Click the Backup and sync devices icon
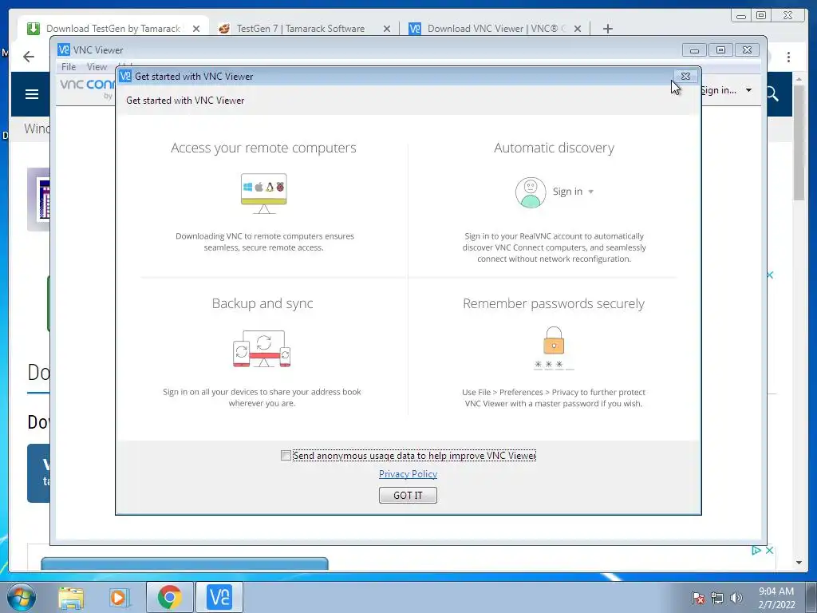 click(262, 348)
